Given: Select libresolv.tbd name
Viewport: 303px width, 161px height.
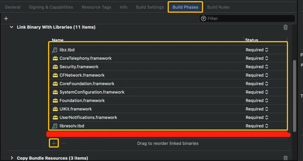Looking at the screenshot, I should (72, 126).
